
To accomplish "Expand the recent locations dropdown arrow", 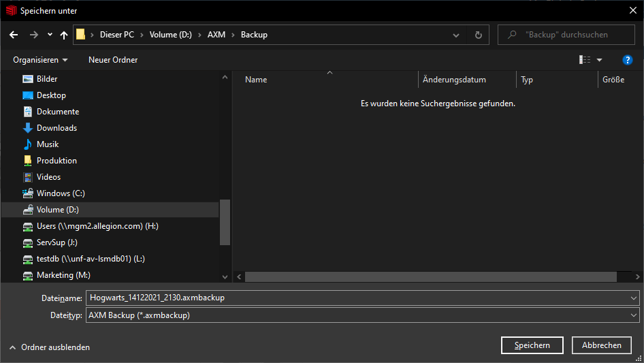I will (x=50, y=35).
